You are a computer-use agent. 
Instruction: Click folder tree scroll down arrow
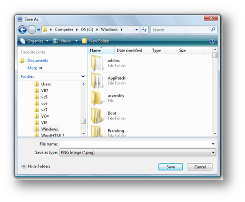click(x=83, y=133)
